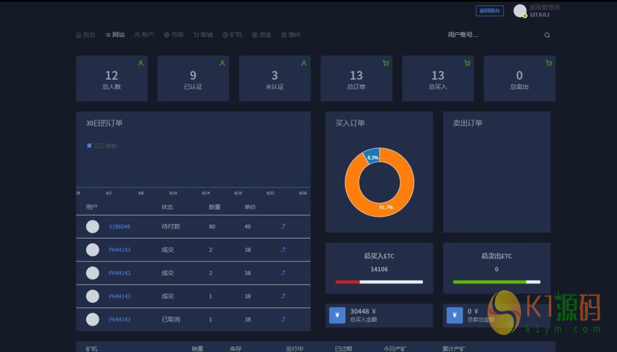Viewport: 617px width, 352px height.
Task: Click the 30日的订单 panel title
Action: click(104, 124)
